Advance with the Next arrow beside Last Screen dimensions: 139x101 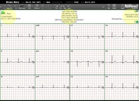click(65, 6)
